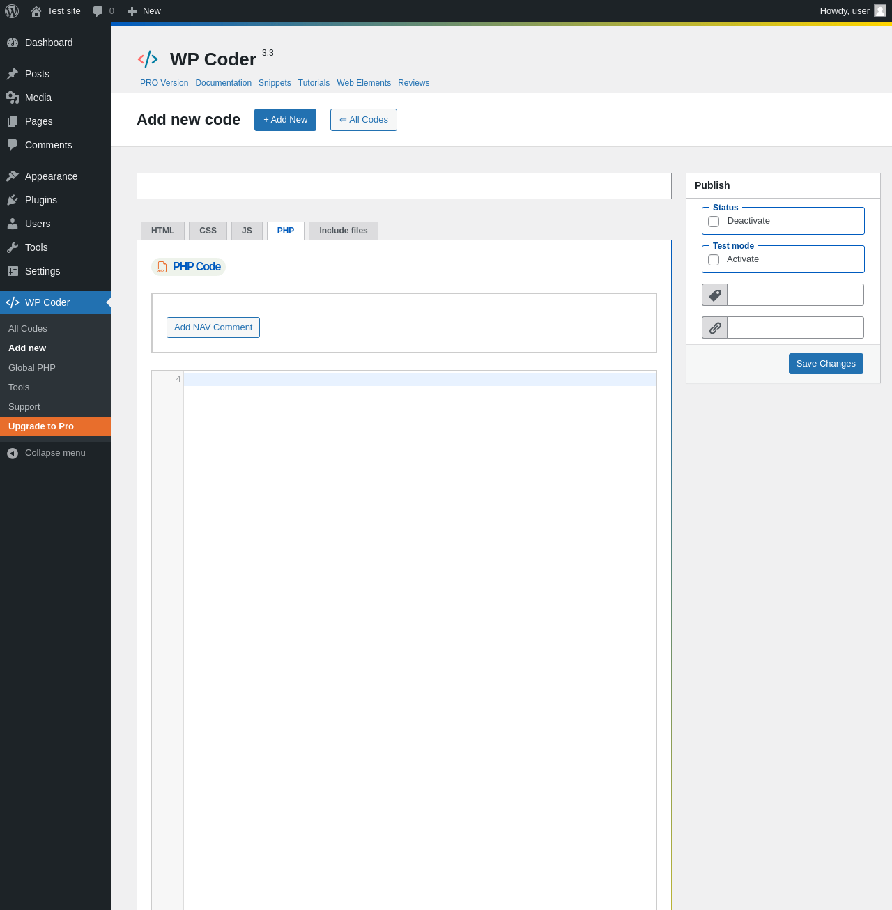The width and height of the screenshot is (892, 910).
Task: Click Howdy, user account menu
Action: coord(852,11)
